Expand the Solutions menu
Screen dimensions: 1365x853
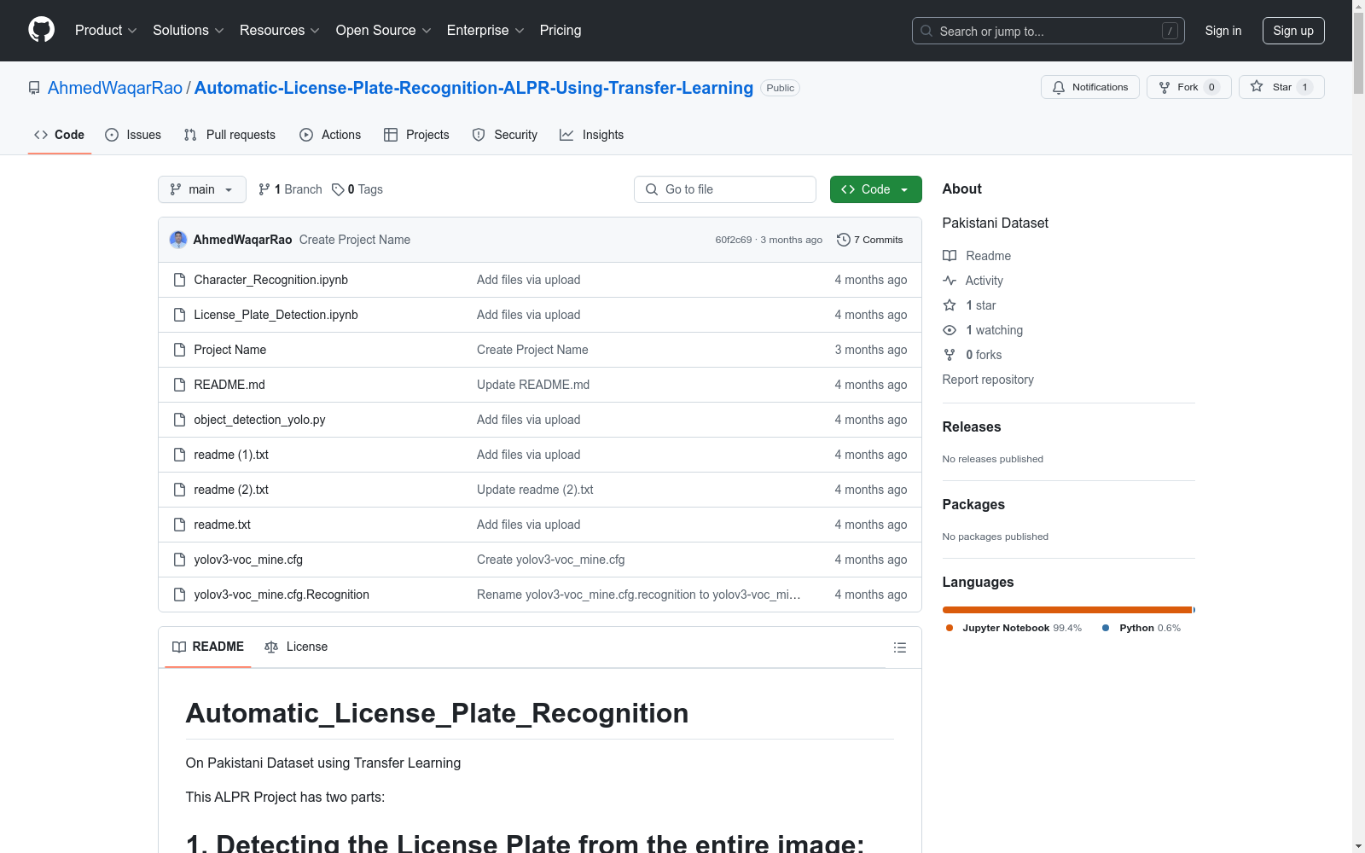point(189,31)
